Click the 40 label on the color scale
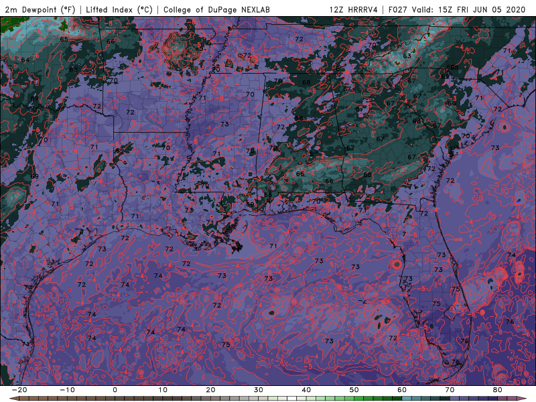The height and width of the screenshot is (402, 536). click(306, 390)
